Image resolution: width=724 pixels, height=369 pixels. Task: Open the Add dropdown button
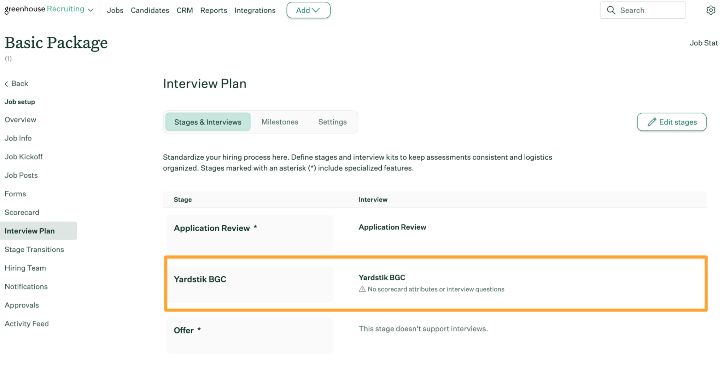[x=308, y=10]
